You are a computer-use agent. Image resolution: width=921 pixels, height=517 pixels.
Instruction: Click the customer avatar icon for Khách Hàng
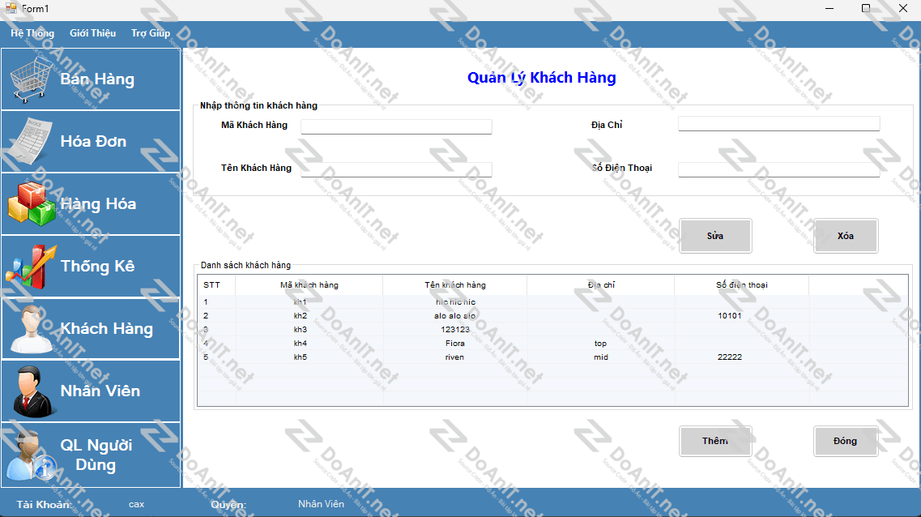tap(32, 329)
